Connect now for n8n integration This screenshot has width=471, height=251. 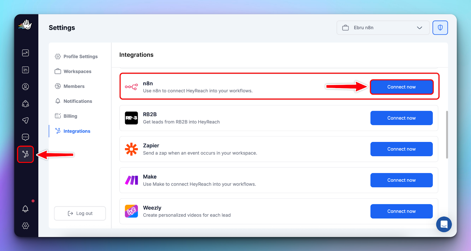pyautogui.click(x=402, y=87)
